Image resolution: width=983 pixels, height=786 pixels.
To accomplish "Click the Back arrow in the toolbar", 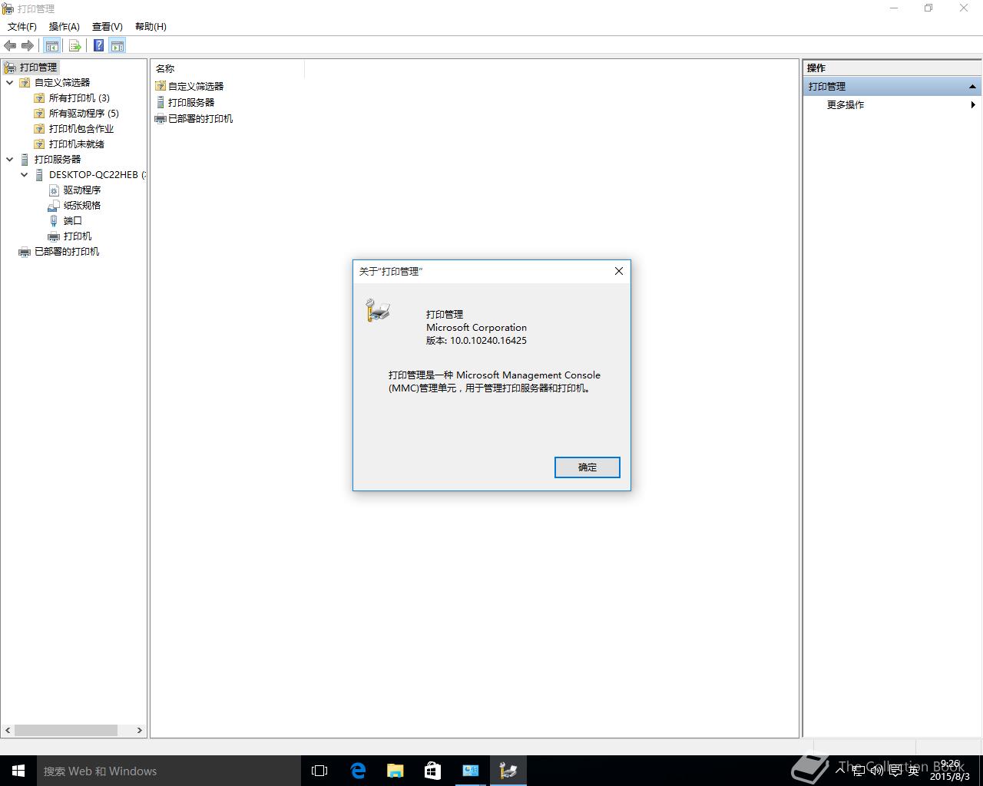I will click(x=10, y=46).
